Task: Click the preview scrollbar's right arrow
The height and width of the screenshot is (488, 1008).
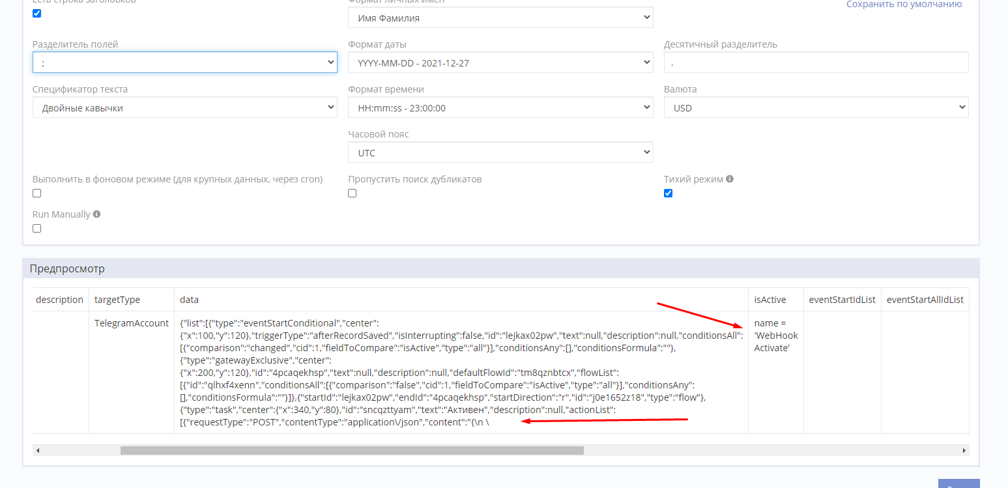Action: tap(964, 450)
